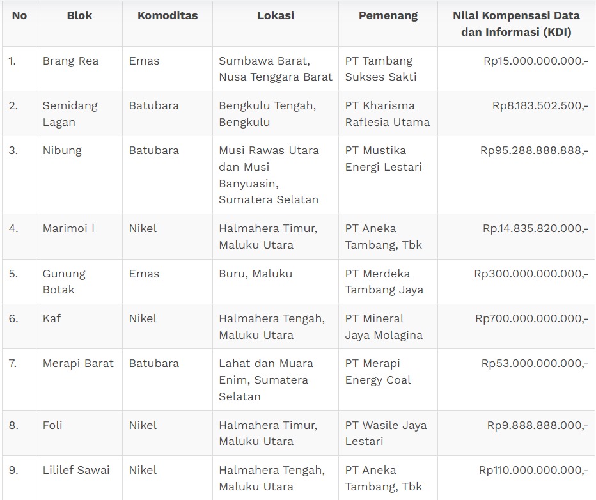This screenshot has height=500, width=596.
Task: Select 'Buru, Maluku' location cell
Action: click(x=255, y=274)
